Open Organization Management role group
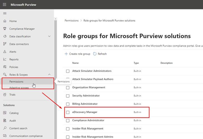This screenshot has height=139, width=203. point(89,87)
